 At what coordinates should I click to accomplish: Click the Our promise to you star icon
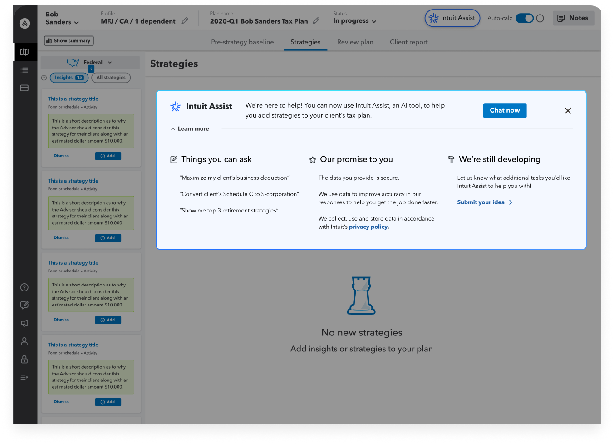[313, 160]
